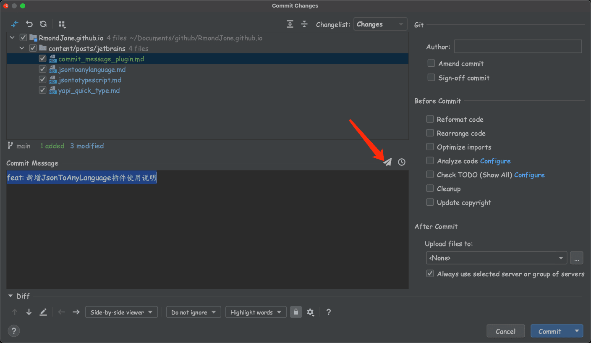Check the Reformat code option
This screenshot has height=343, width=591.
[430, 119]
